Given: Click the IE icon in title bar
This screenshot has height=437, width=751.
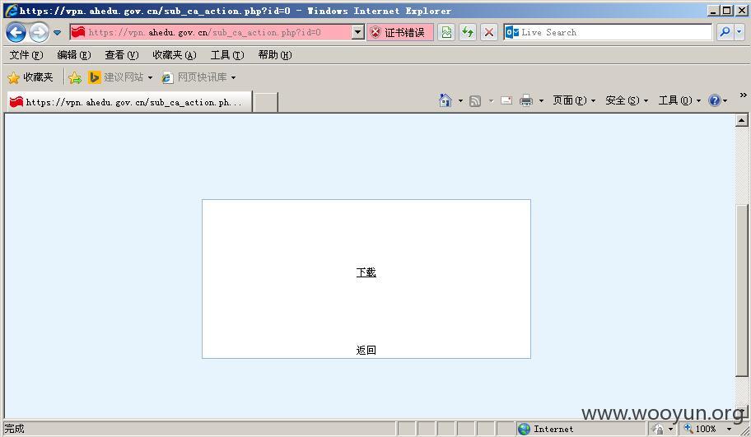Looking at the screenshot, I should click(11, 11).
